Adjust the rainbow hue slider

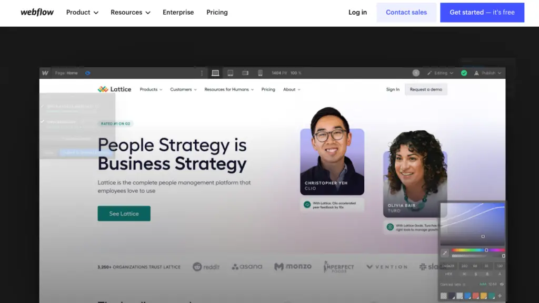tap(478, 250)
